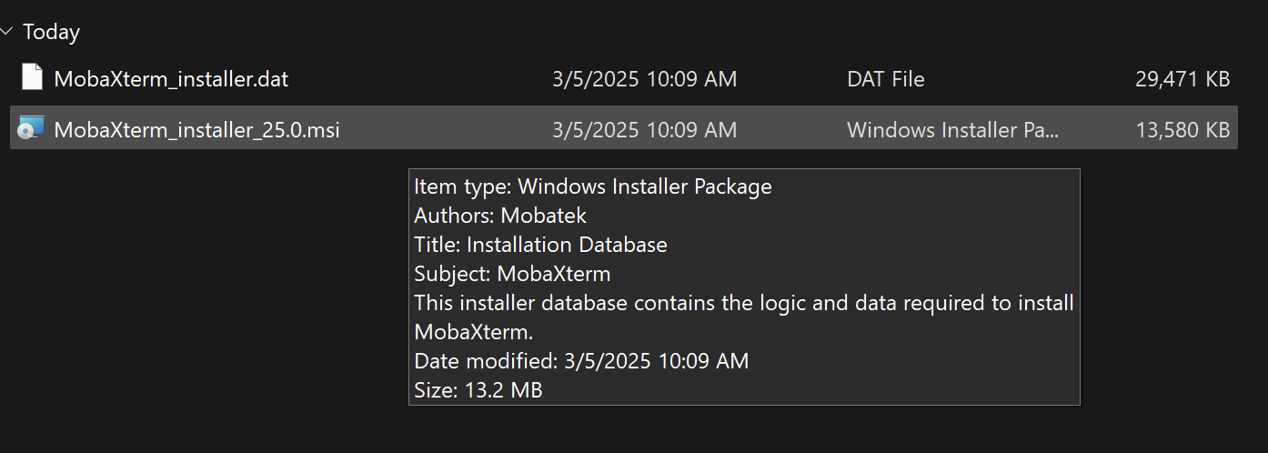Click the Authors: Mobatek tooltip line
The width and height of the screenshot is (1268, 453).
tap(500, 216)
